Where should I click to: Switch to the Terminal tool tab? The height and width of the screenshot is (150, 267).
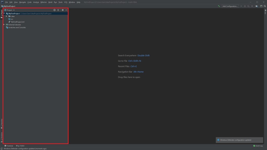[x=9, y=146]
